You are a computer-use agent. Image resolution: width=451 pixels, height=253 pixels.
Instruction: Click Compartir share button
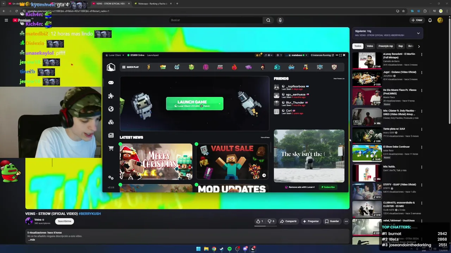tap(288, 221)
